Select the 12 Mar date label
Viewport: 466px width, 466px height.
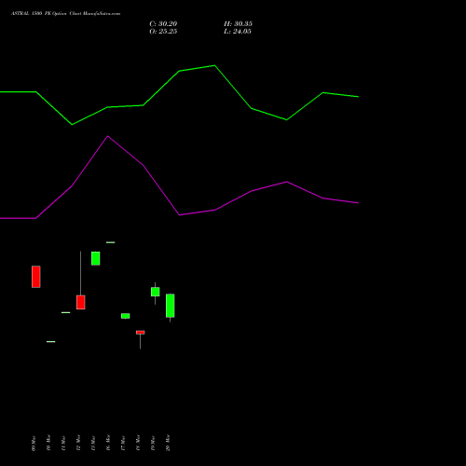click(78, 444)
